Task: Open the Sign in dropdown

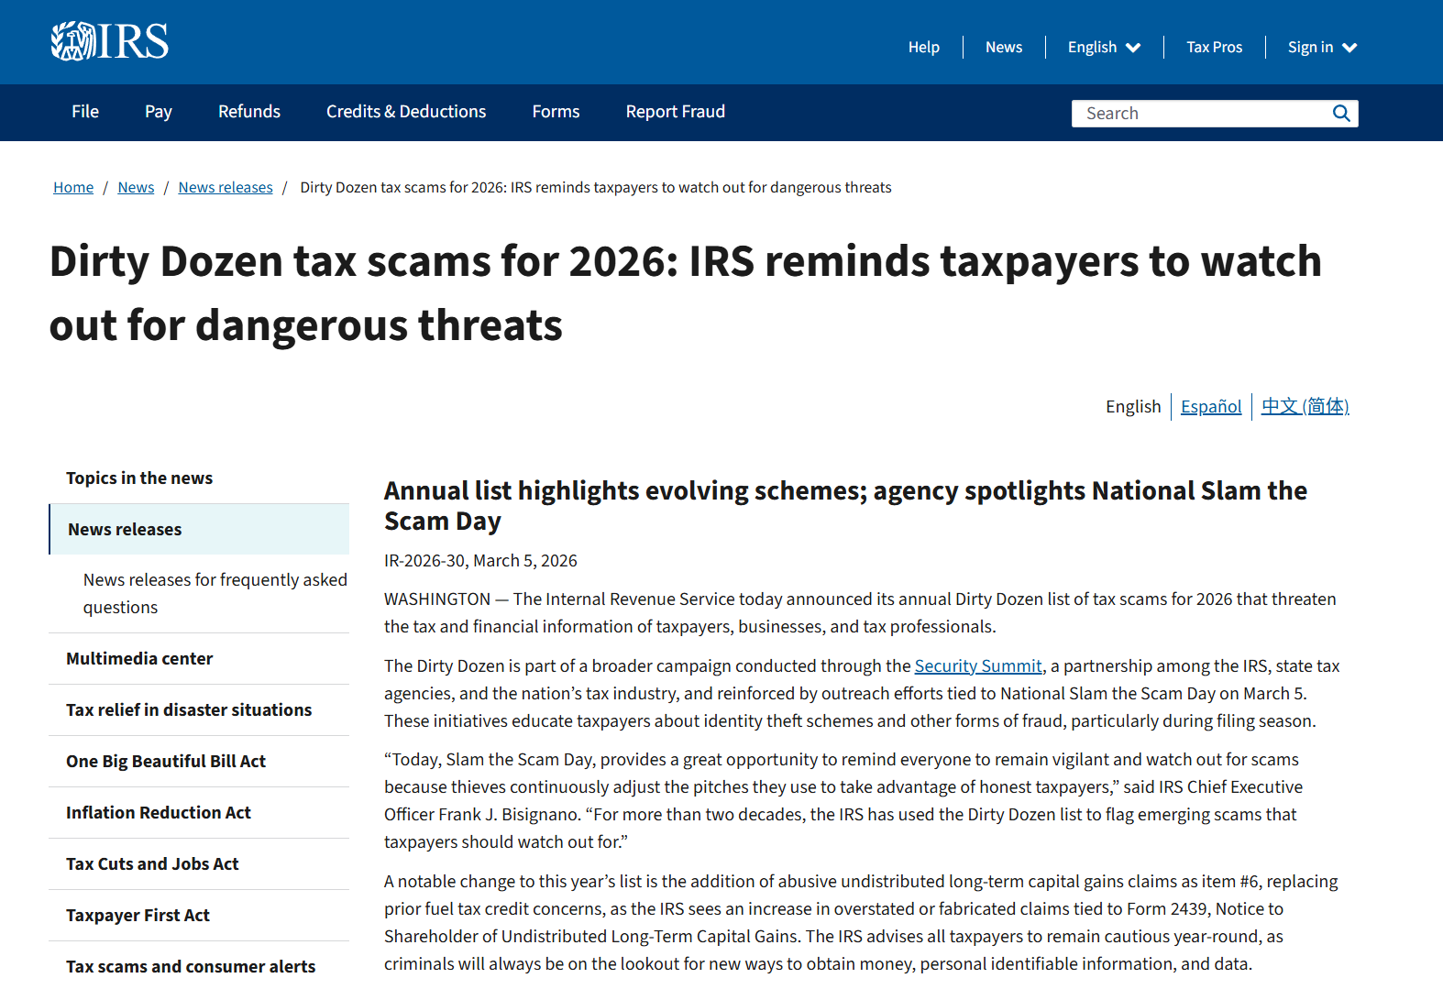Action: 1321,48
